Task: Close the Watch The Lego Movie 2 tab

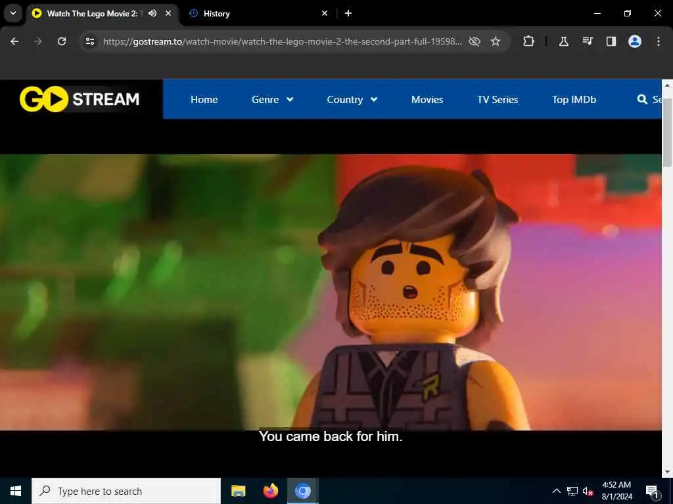Action: pyautogui.click(x=168, y=13)
